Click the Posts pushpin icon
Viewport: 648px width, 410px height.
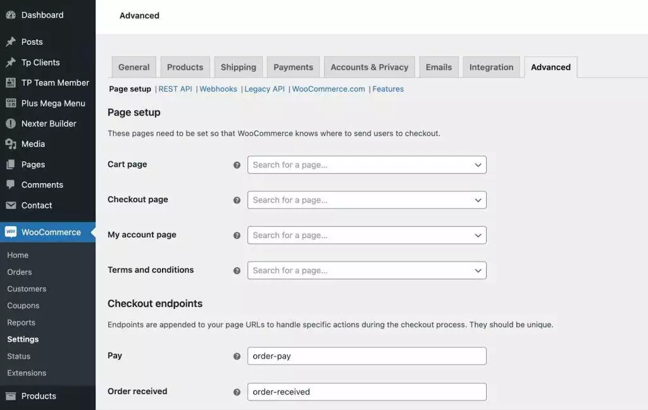[x=11, y=41]
